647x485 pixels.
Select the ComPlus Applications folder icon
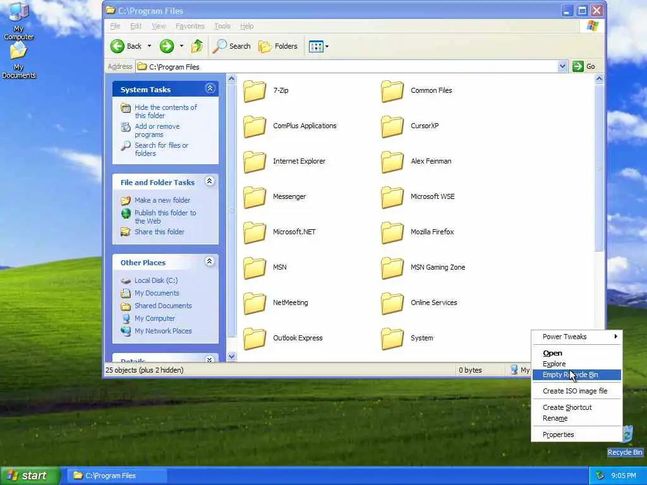255,126
